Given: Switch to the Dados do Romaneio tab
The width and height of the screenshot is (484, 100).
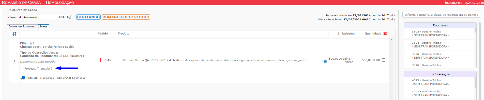Looking at the screenshot, I should coord(22,27).
